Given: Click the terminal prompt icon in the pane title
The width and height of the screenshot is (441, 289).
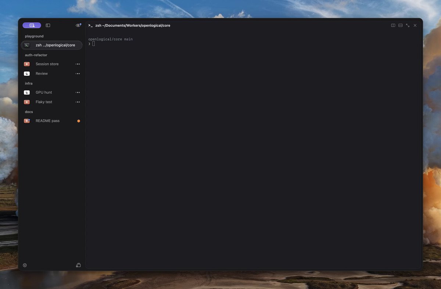Looking at the screenshot, I should click(x=90, y=25).
